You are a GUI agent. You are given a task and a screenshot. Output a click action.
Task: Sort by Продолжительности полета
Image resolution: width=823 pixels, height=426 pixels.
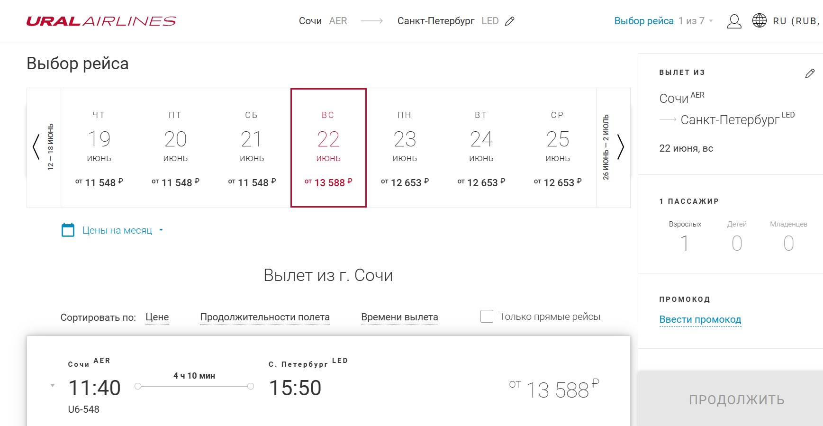264,317
